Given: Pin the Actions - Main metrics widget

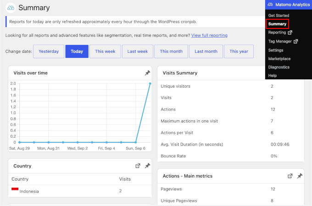Looking at the screenshot, I should tap(300, 176).
